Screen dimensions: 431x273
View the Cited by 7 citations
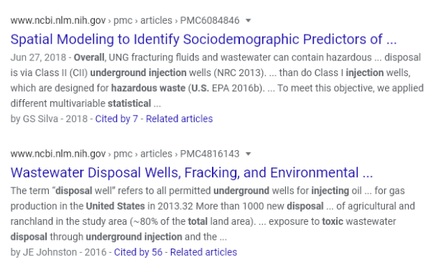(116, 119)
